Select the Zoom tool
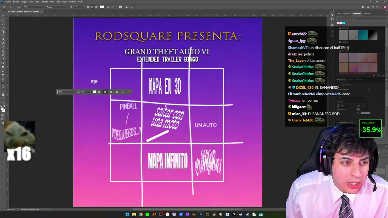 (x=3, y=98)
